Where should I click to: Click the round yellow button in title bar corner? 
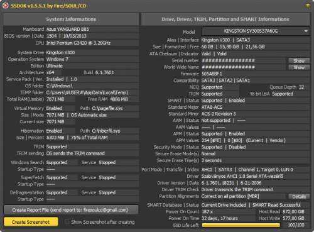(x=308, y=6)
